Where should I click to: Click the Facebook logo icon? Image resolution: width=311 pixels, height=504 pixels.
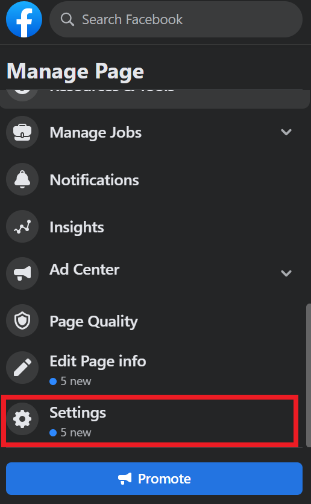click(24, 19)
